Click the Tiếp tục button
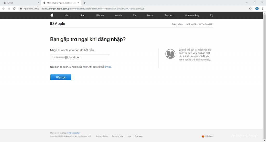The width and height of the screenshot is (266, 142). pyautogui.click(x=61, y=77)
